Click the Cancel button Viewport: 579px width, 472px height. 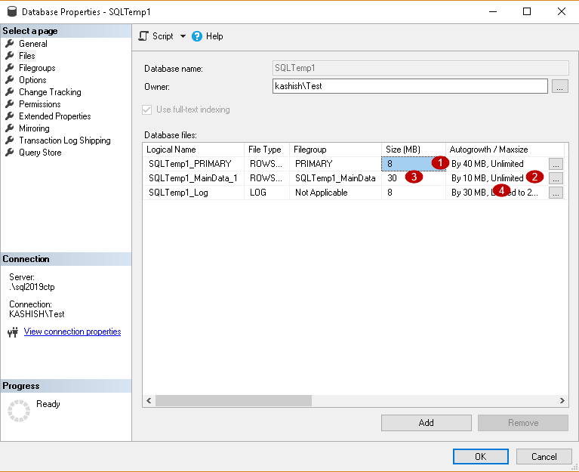[x=544, y=457]
